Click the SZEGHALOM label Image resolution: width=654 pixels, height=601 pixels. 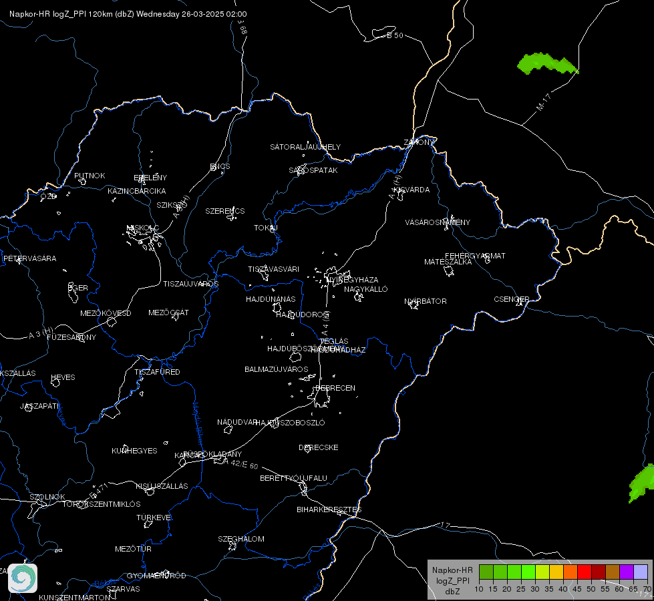pyautogui.click(x=241, y=539)
